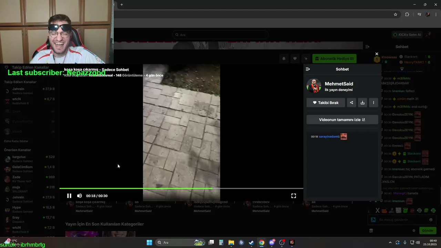The width and height of the screenshot is (441, 248).
Task: Open Discord from taskbar
Action: click(x=272, y=242)
